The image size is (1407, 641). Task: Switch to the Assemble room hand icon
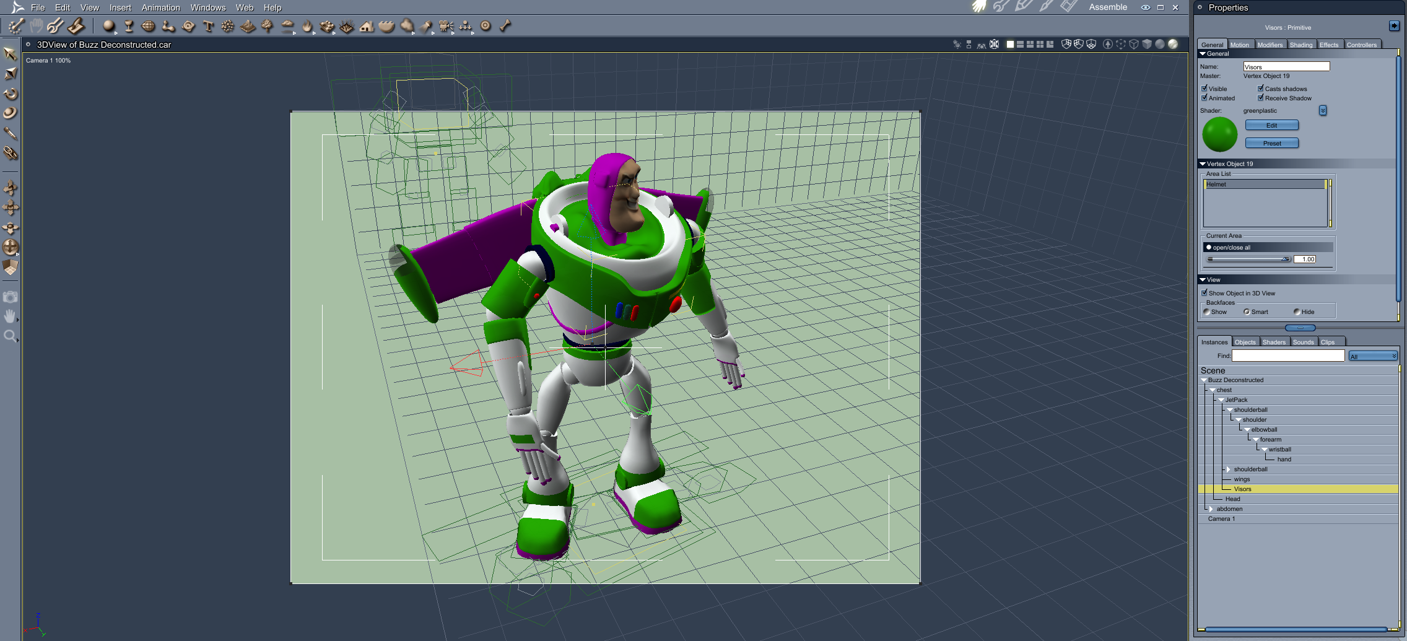click(x=979, y=7)
